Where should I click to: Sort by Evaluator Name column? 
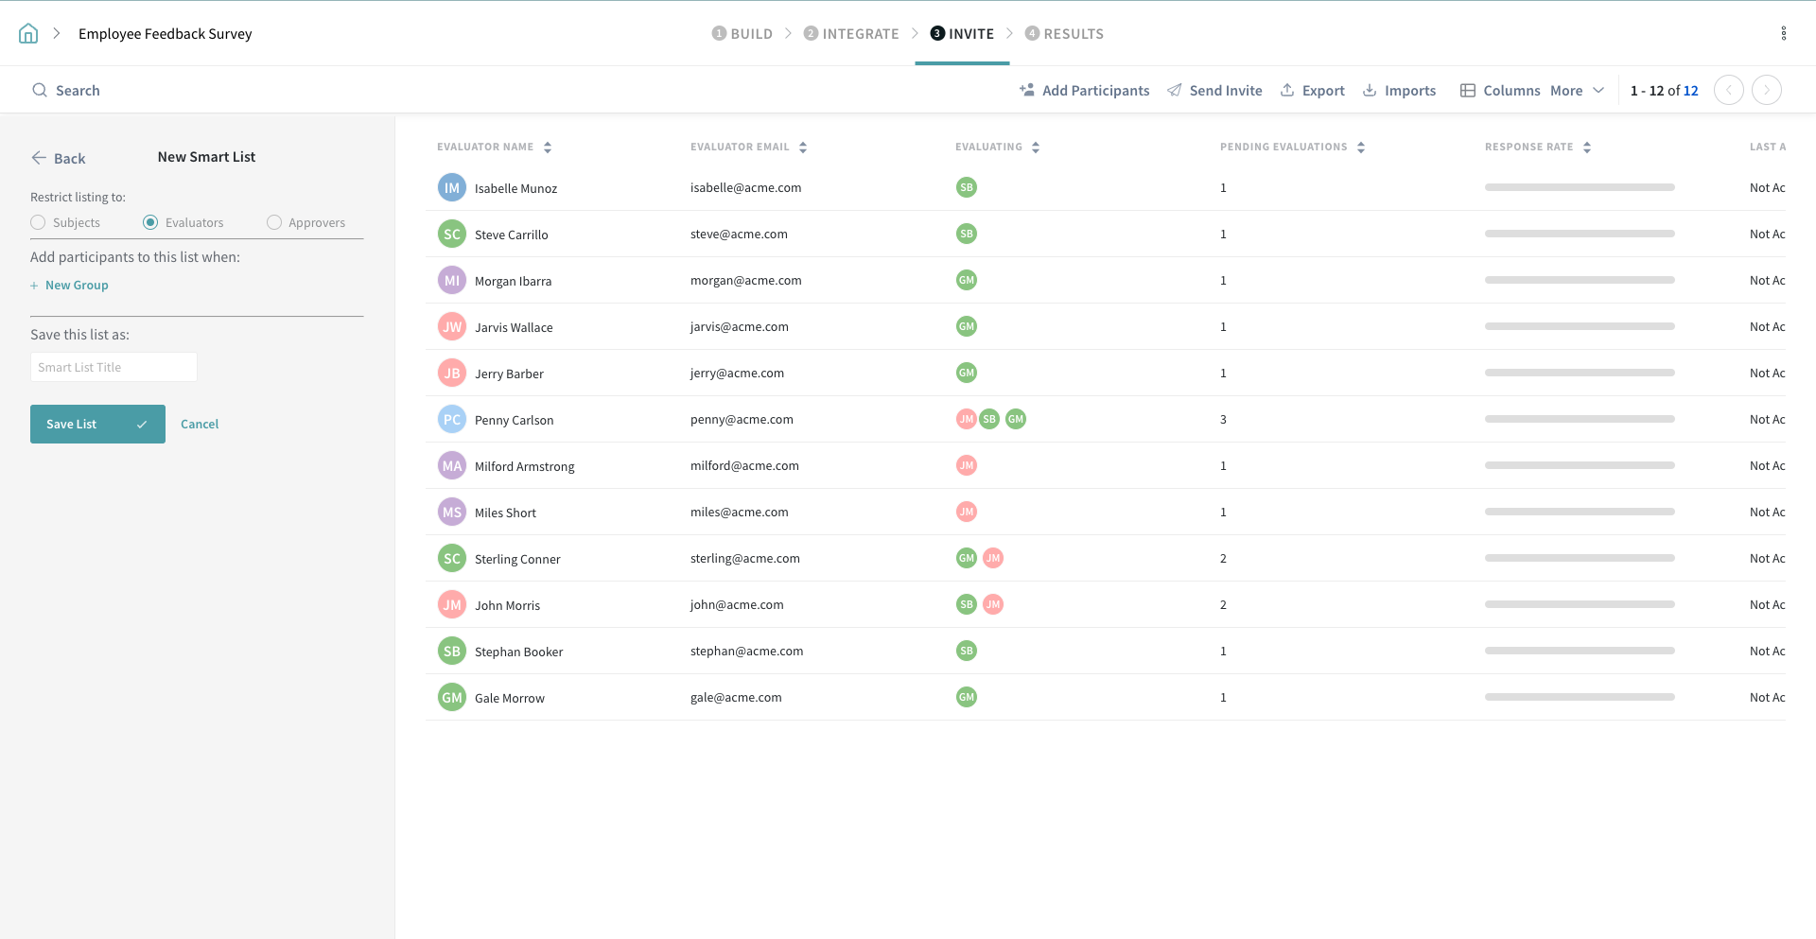[548, 148]
